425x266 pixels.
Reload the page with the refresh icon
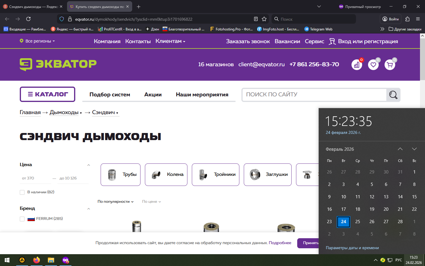28,19
